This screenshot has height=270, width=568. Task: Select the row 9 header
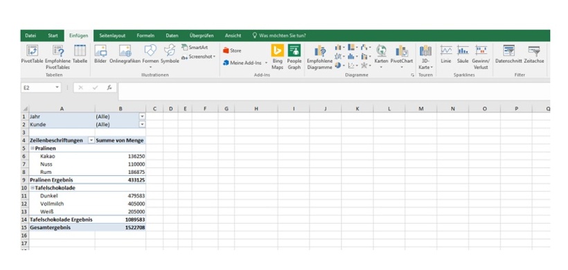(x=25, y=180)
